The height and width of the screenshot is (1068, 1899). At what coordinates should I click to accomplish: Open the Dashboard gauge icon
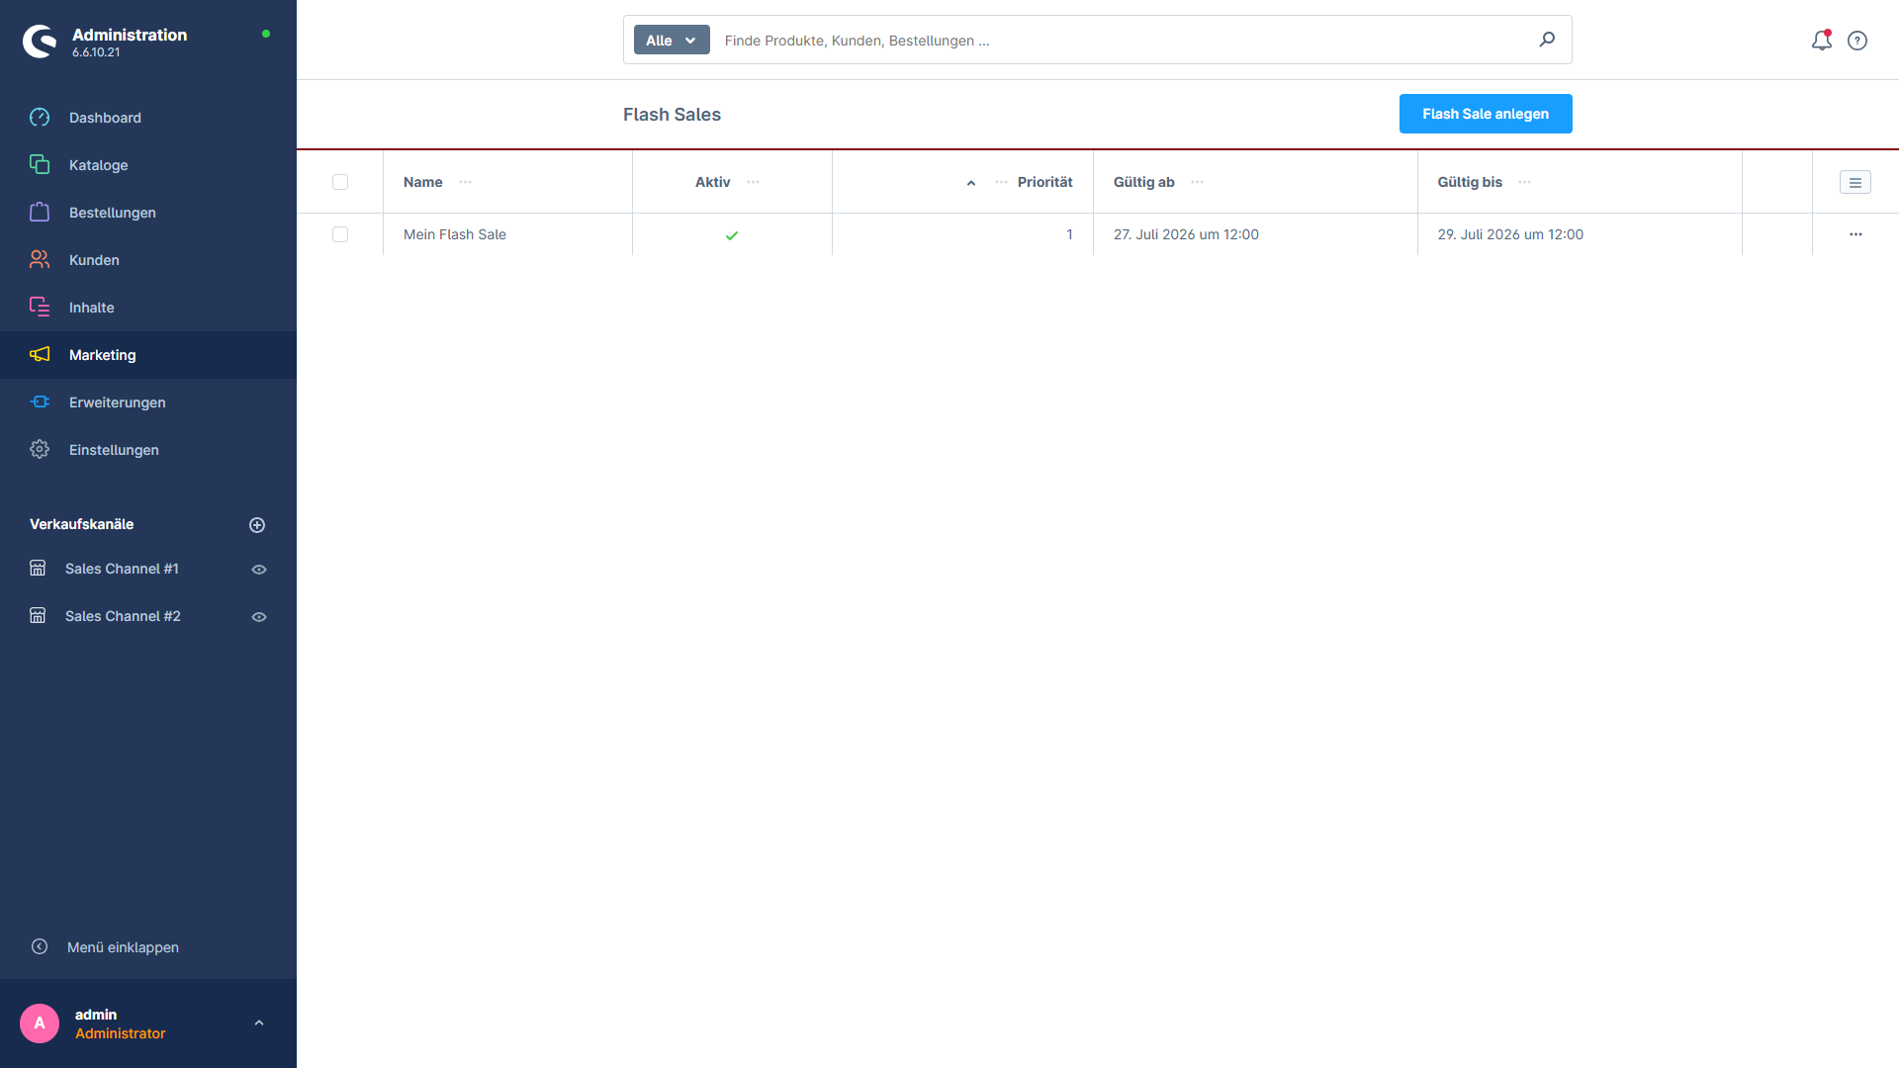pos(40,118)
